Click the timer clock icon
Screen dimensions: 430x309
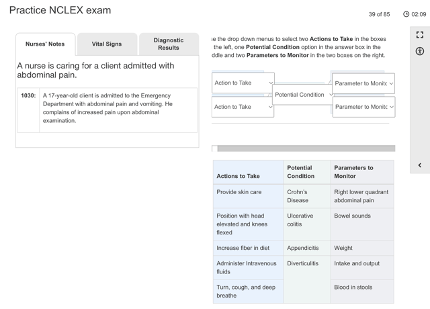point(406,14)
